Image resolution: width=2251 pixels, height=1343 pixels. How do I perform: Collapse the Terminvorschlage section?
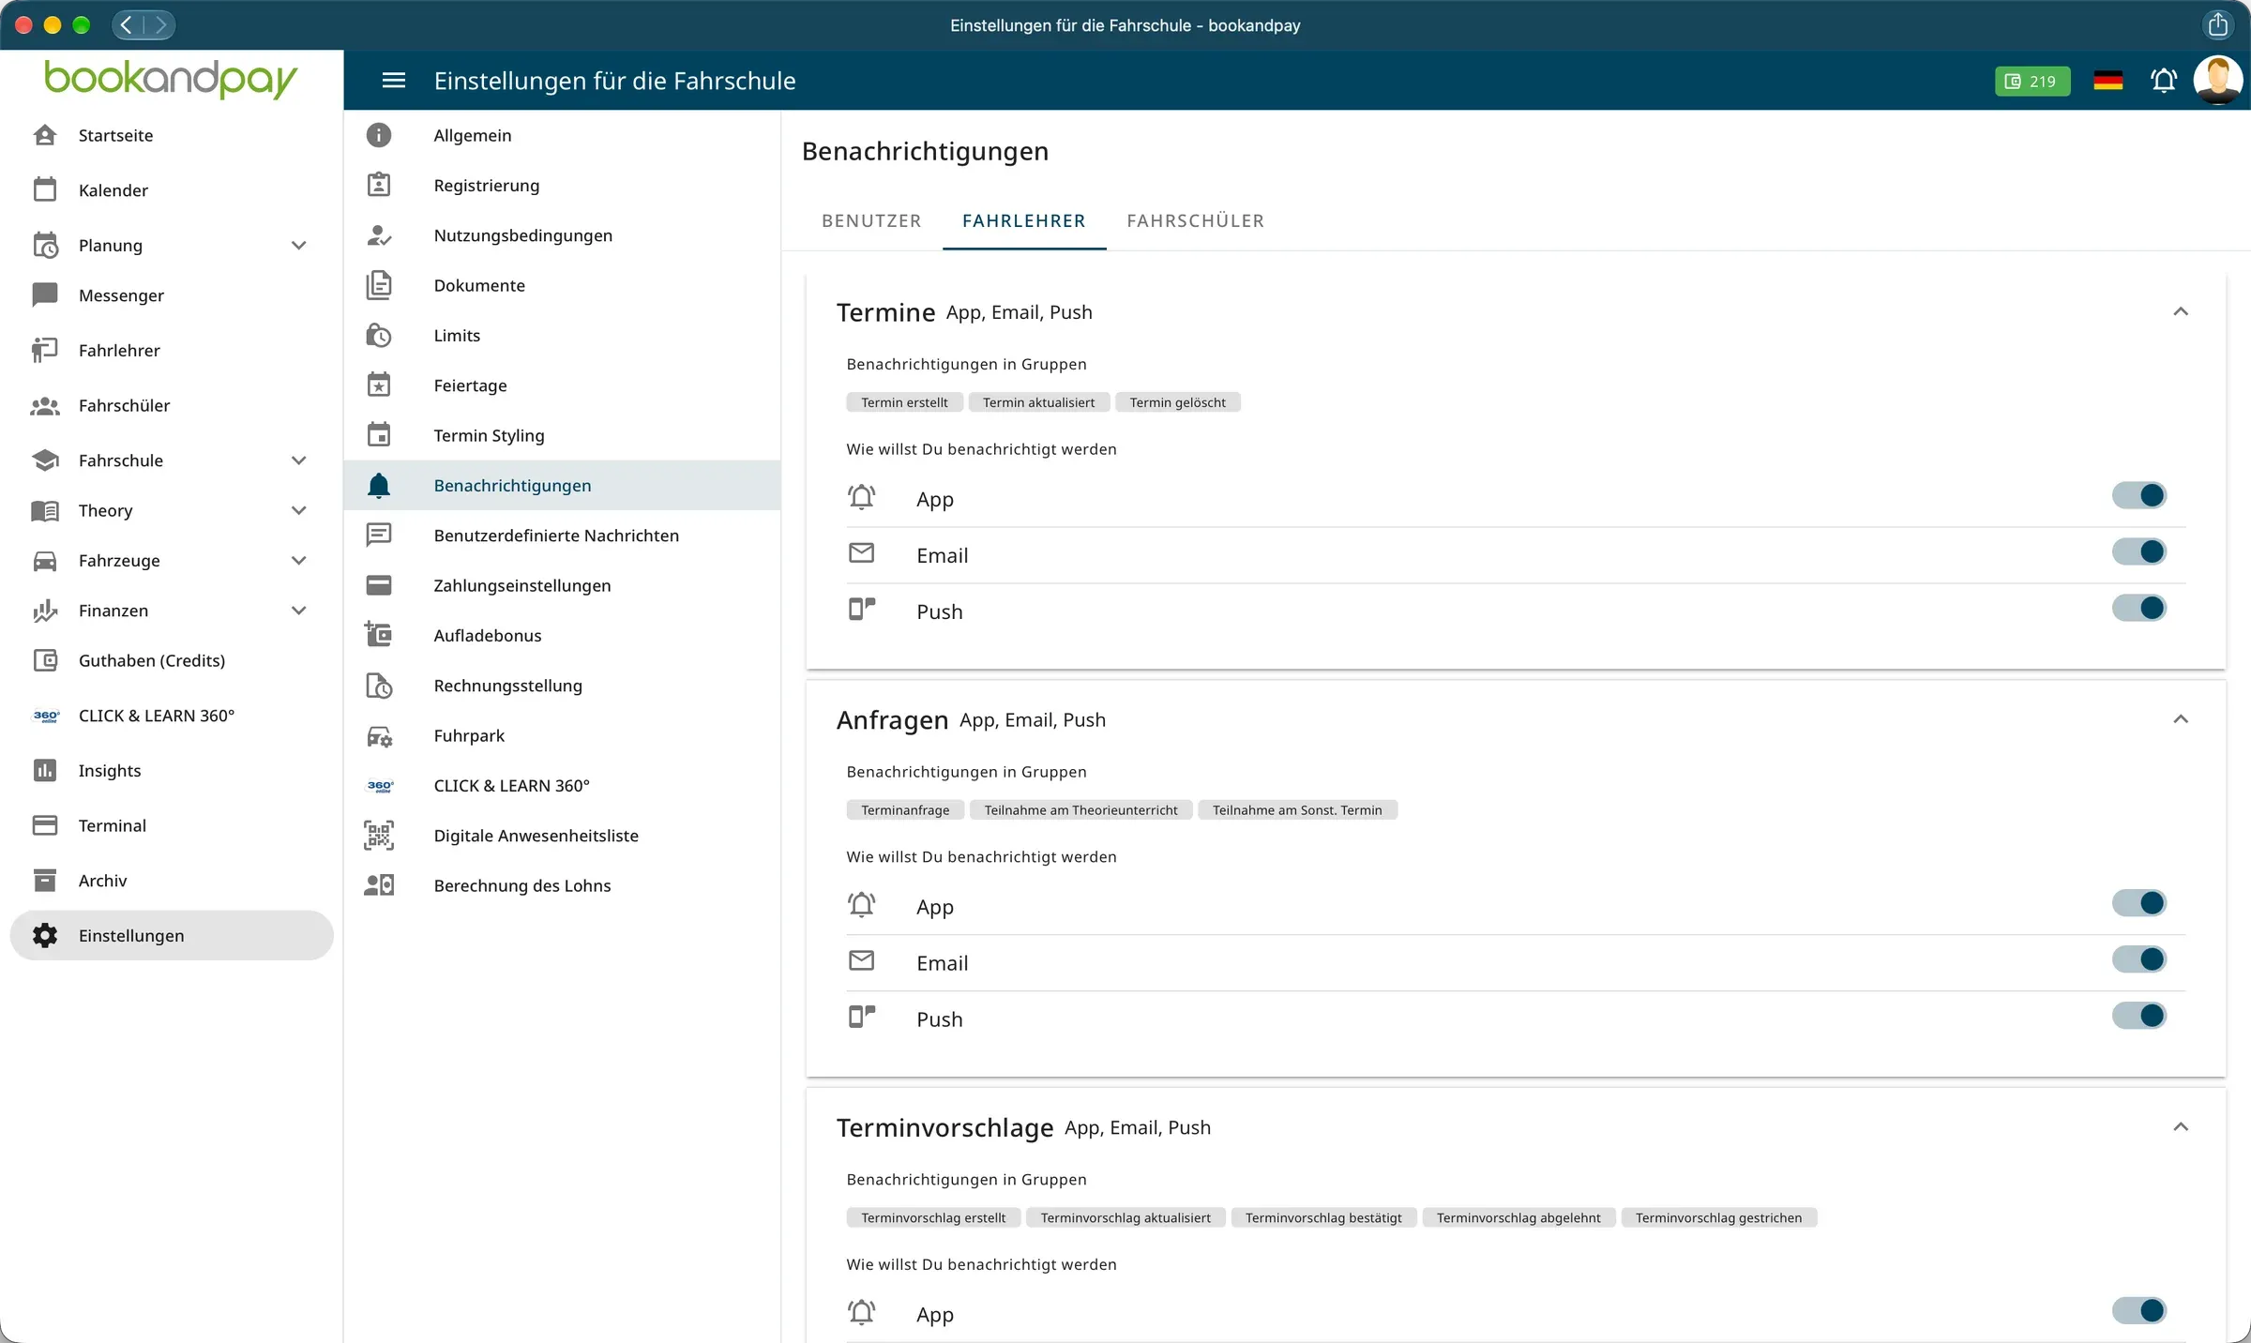[x=2181, y=1127]
